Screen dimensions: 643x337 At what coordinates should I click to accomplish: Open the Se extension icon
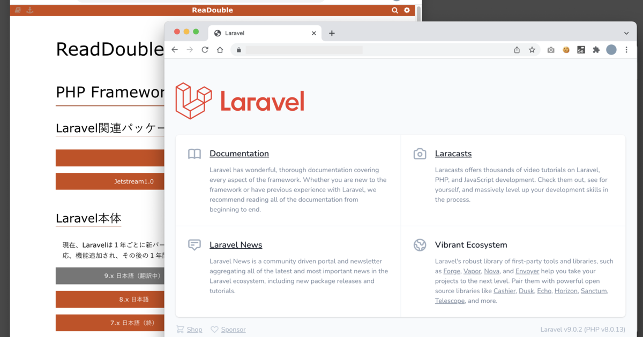[x=581, y=50]
